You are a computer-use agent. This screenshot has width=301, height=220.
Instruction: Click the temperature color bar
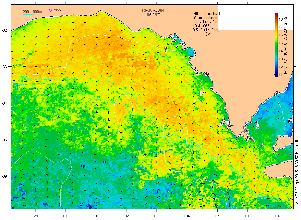[276, 45]
